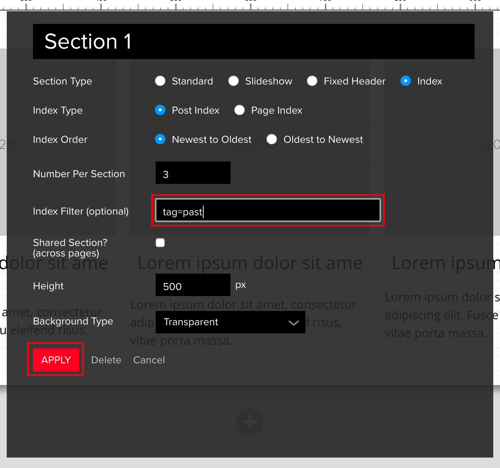
Task: Select the Index section type
Action: (406, 81)
